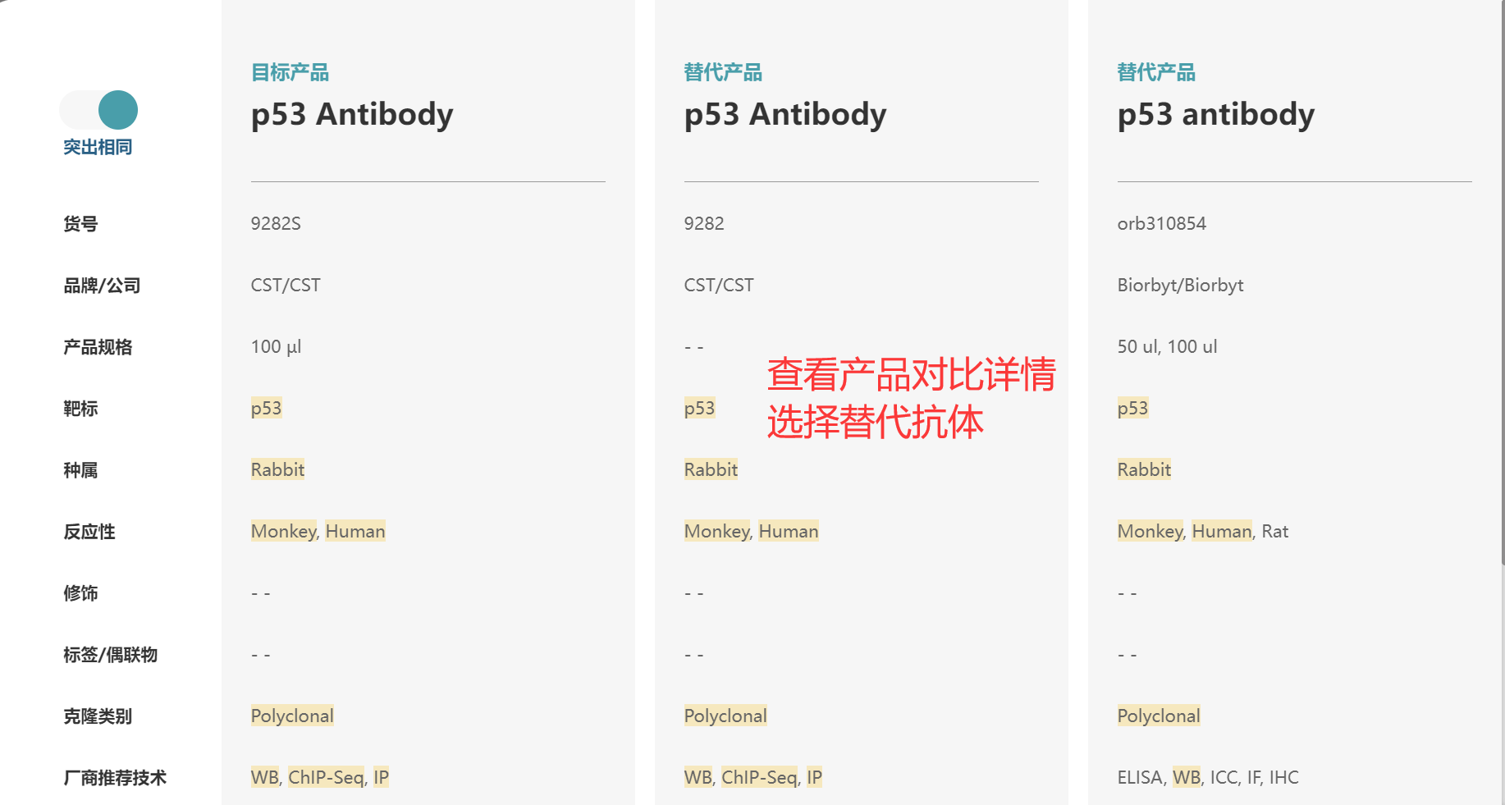Toggle the 突出相同 highlight switch
Screen dimensions: 1505x805
click(x=98, y=110)
